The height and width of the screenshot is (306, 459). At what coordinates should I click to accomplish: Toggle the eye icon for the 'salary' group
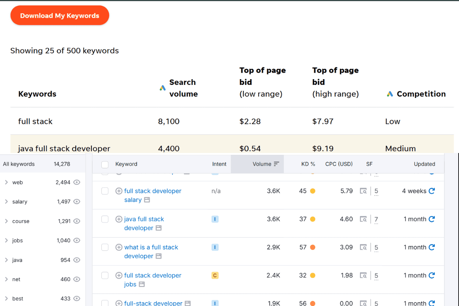[x=76, y=202]
